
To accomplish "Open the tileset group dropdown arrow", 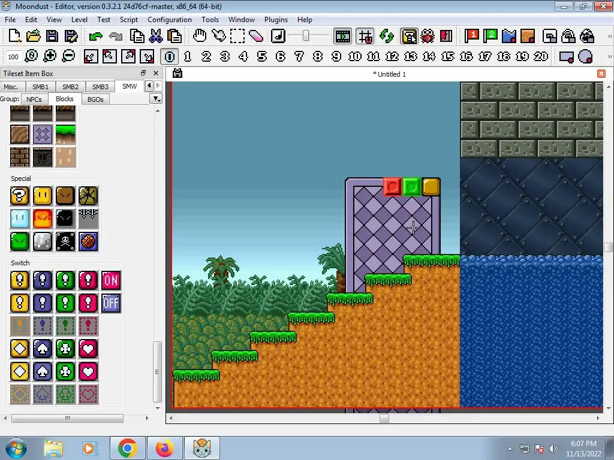I will click(x=156, y=99).
